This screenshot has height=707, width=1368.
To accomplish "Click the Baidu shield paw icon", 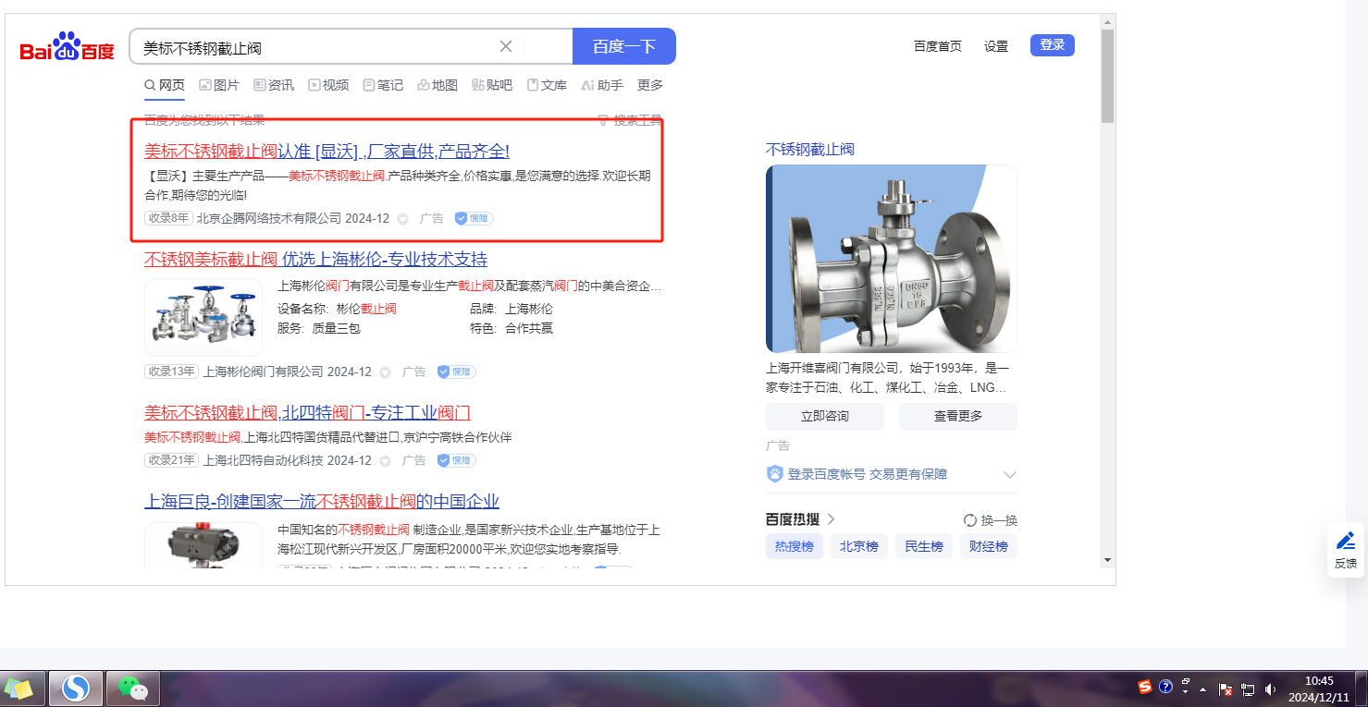I will [x=775, y=474].
